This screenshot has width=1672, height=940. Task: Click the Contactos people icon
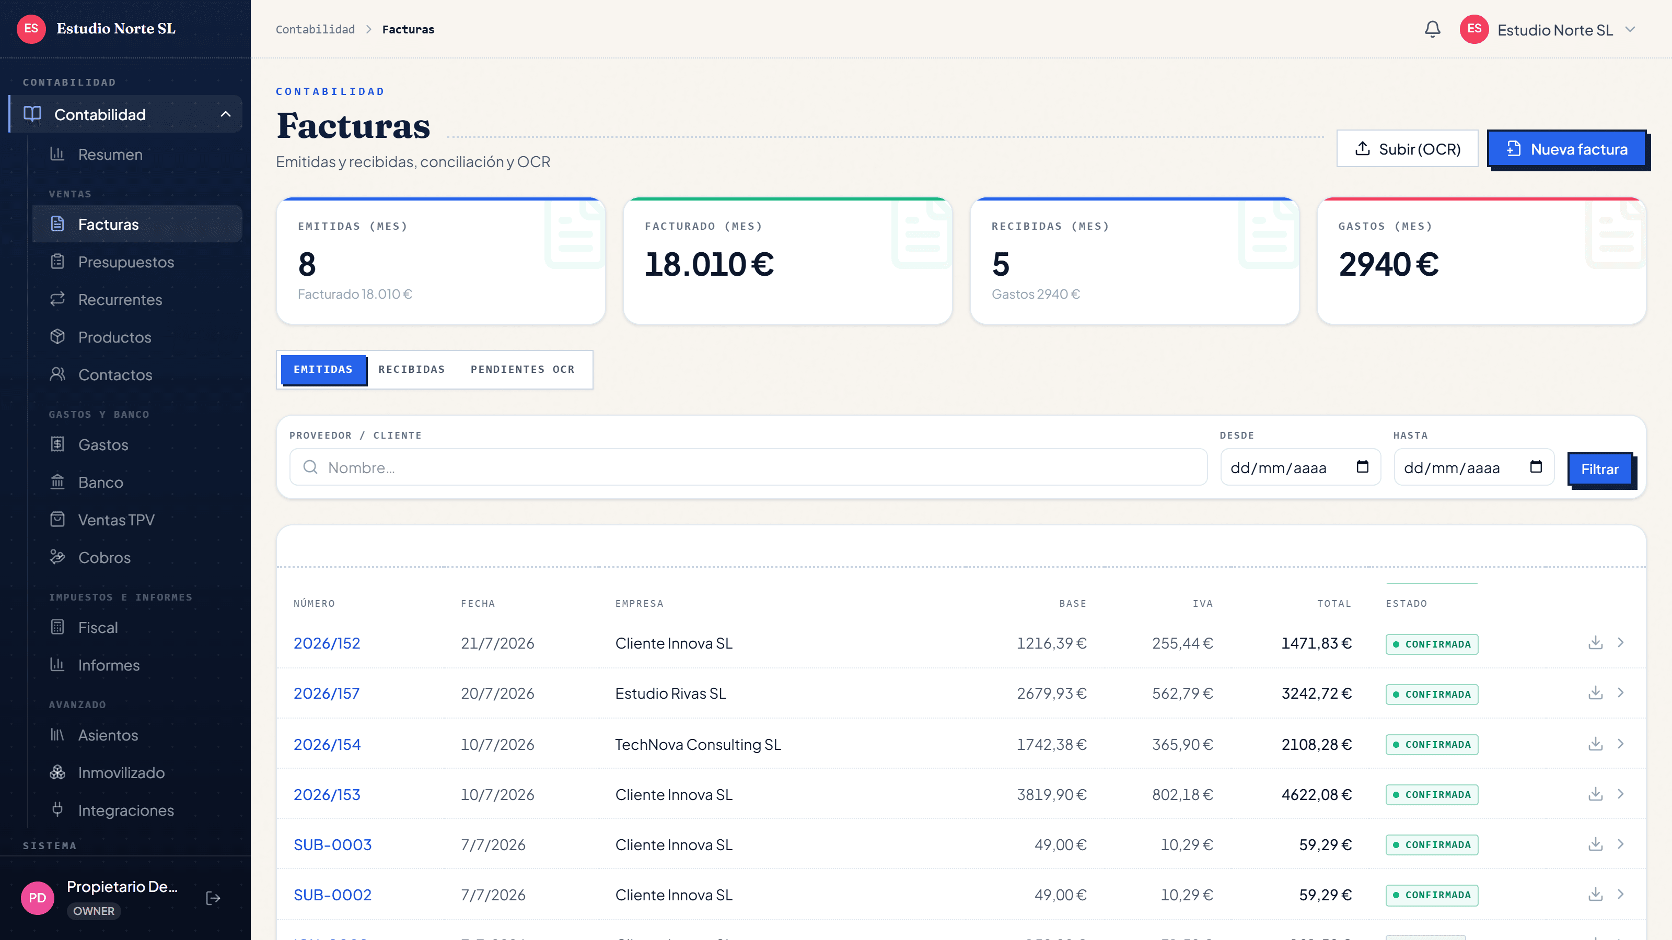tap(57, 374)
